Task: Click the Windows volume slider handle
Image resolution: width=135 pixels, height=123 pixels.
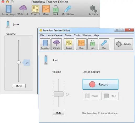Action: [59, 94]
